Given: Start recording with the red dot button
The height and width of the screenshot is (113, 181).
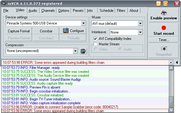Looking at the screenshot, I should (x=163, y=30).
